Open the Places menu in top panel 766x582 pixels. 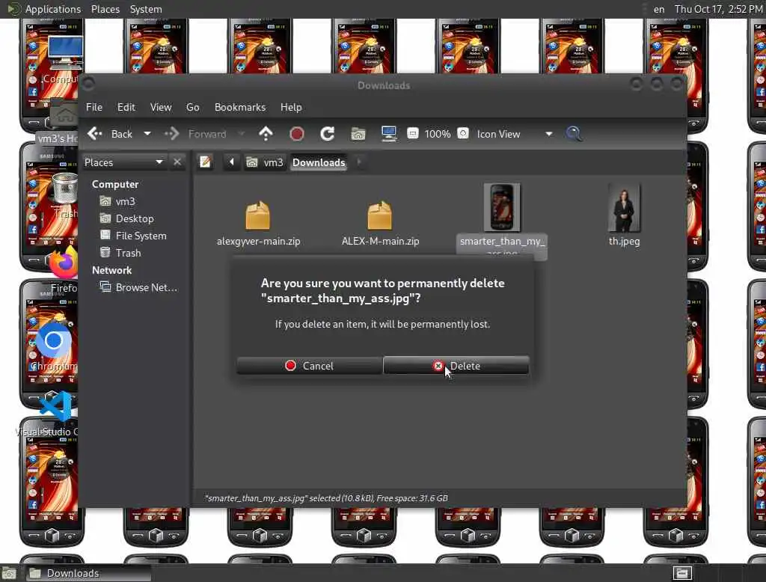tap(105, 9)
